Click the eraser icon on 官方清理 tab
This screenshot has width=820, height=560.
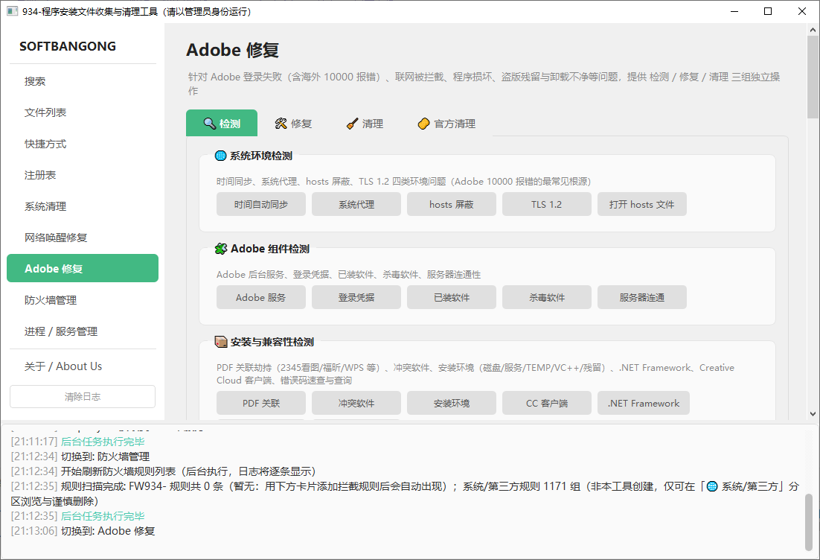(x=423, y=124)
